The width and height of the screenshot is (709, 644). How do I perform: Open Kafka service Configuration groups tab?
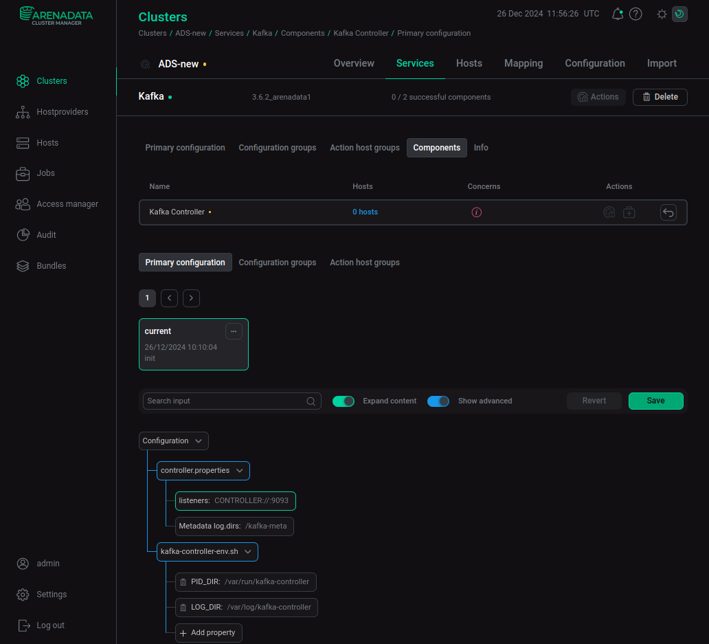(277, 148)
